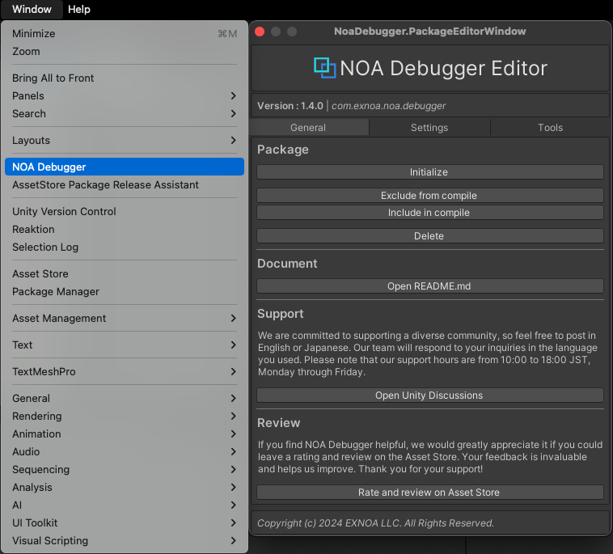
Task: Expand the Analysis submenu
Action: (x=125, y=487)
